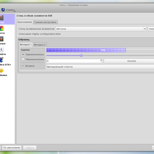154x154 pixels.
Task: Open the Шрифты fonts sidebar icon
Action: [x=2, y=49]
